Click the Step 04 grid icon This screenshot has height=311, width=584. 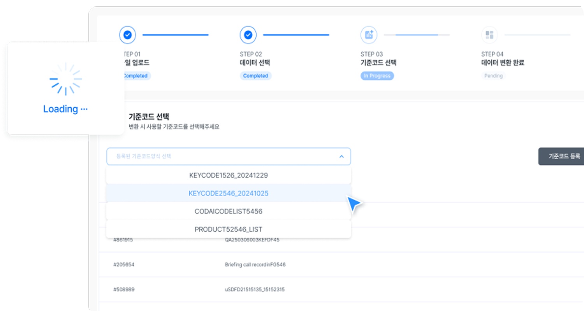point(489,35)
